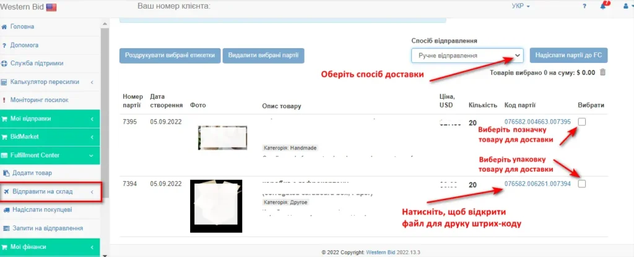The width and height of the screenshot is (634, 257).
Task: Click the lifebuoy icon for Служба підтримки
Action: point(4,64)
